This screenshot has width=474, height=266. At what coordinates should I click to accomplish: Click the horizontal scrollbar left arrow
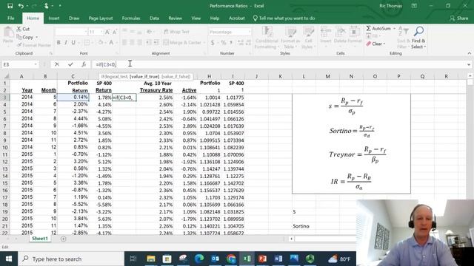tap(291, 239)
